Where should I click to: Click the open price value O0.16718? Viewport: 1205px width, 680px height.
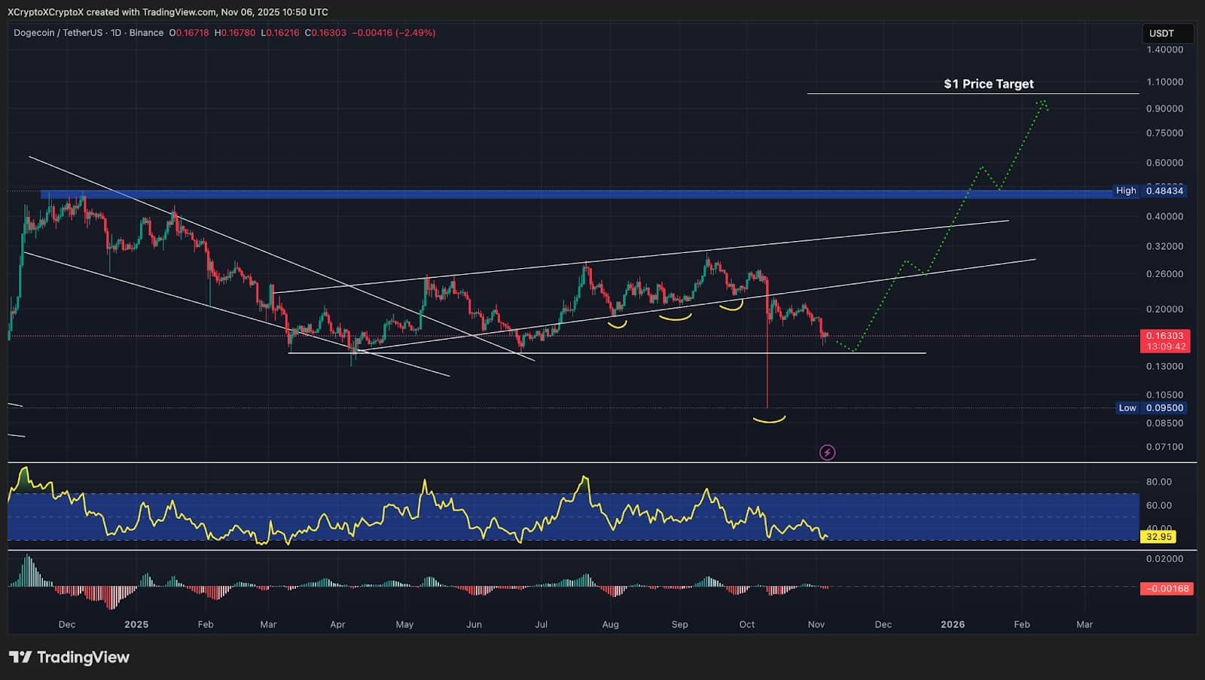click(188, 33)
